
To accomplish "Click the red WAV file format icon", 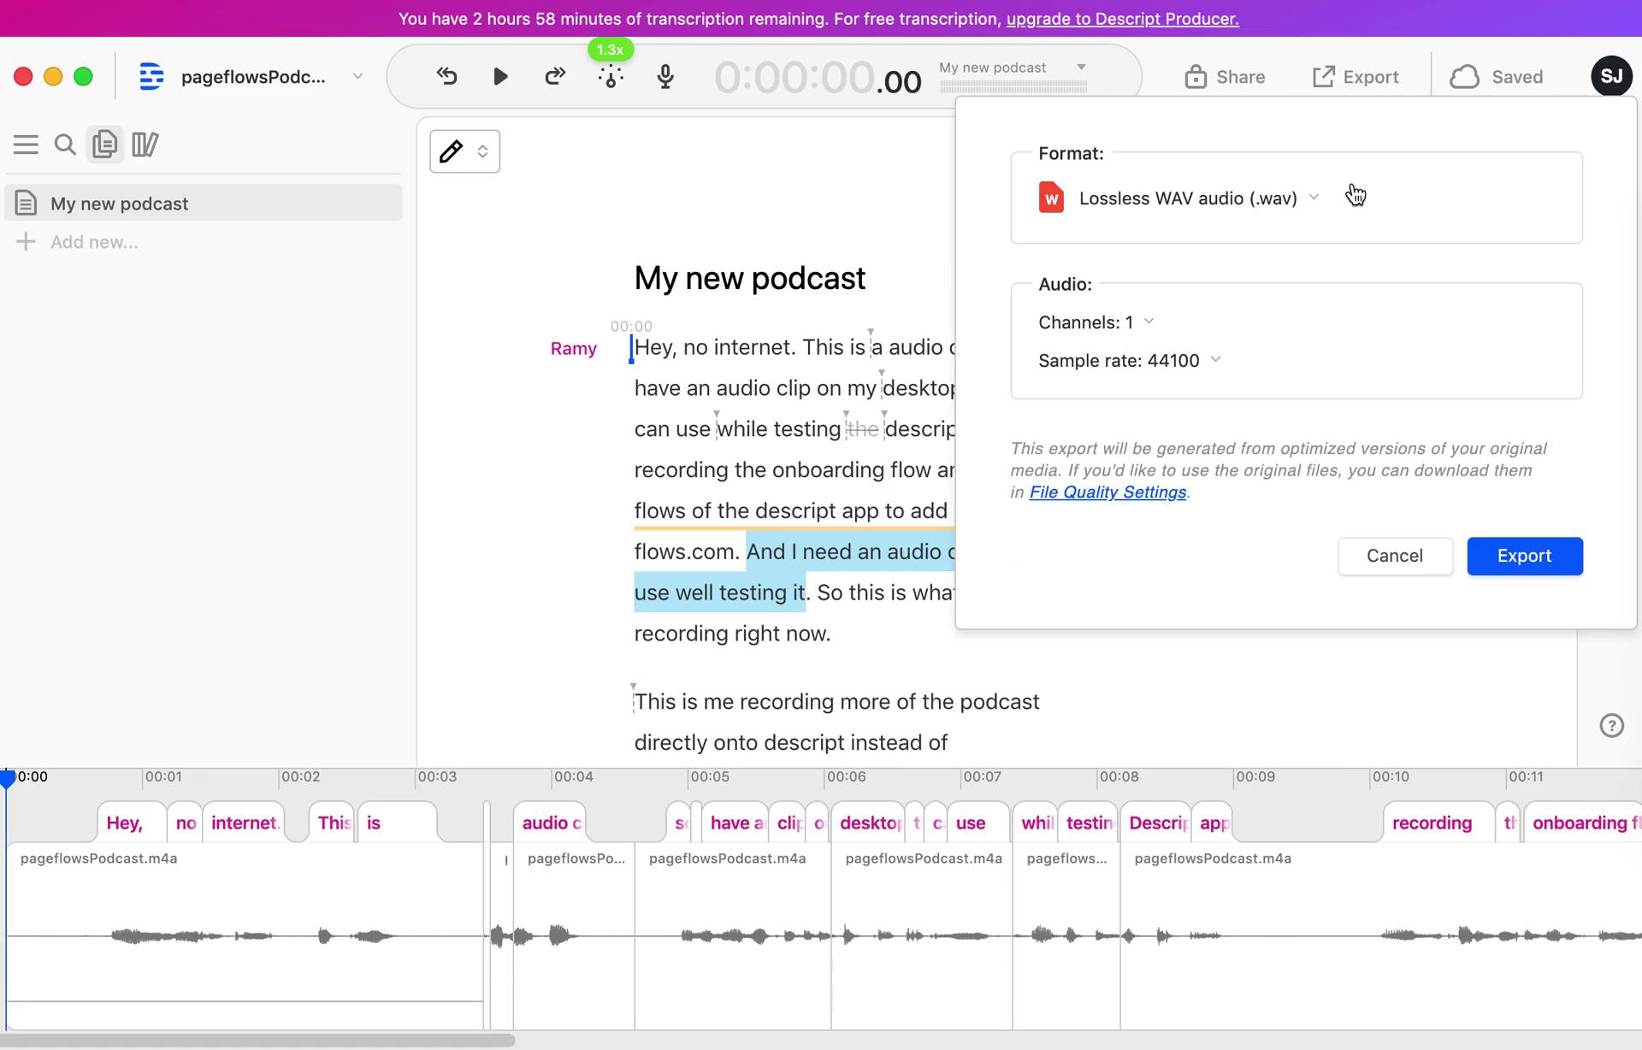I will tap(1051, 198).
